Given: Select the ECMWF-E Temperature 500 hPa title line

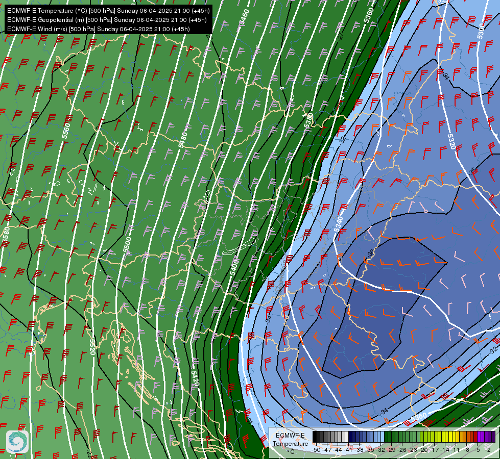Looking at the screenshot, I should click(108, 11).
